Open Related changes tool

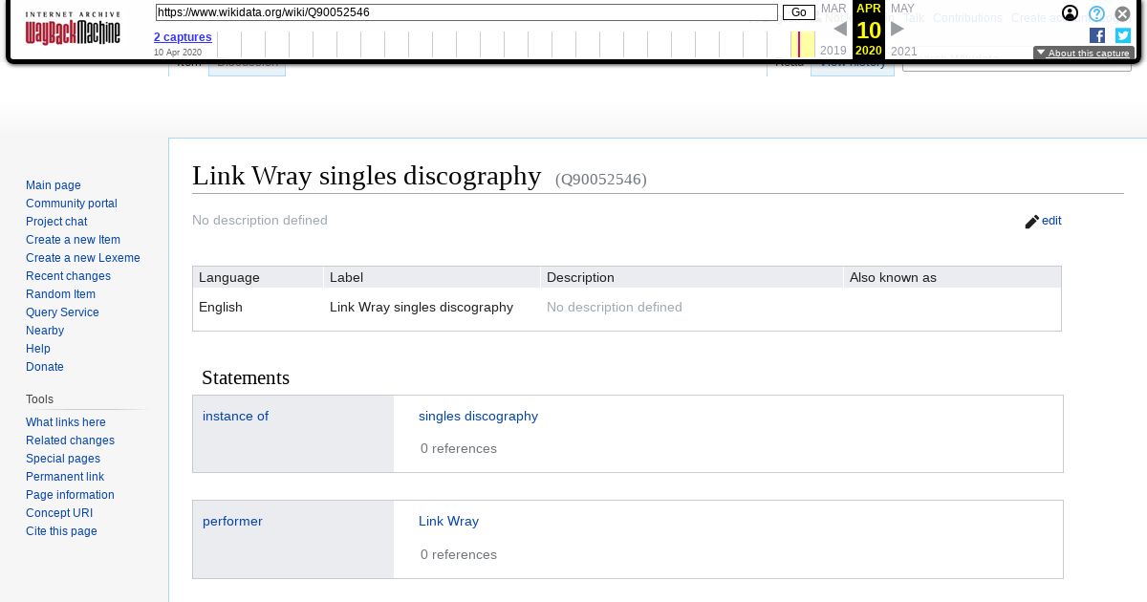70,441
